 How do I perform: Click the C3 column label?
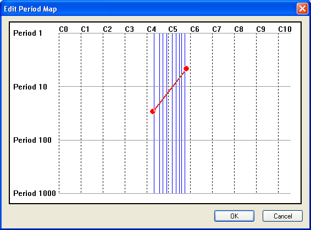pos(129,29)
